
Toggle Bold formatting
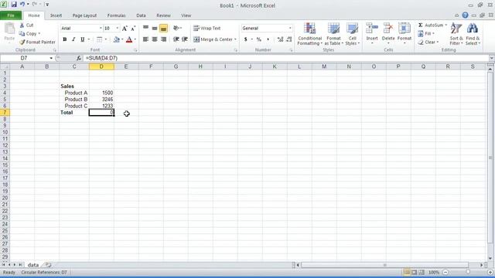click(x=65, y=39)
